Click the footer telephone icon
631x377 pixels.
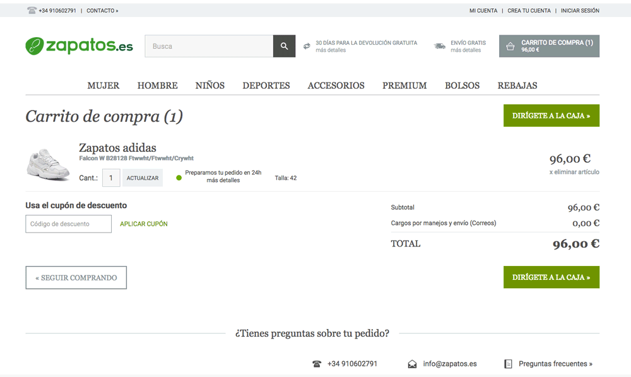click(317, 364)
